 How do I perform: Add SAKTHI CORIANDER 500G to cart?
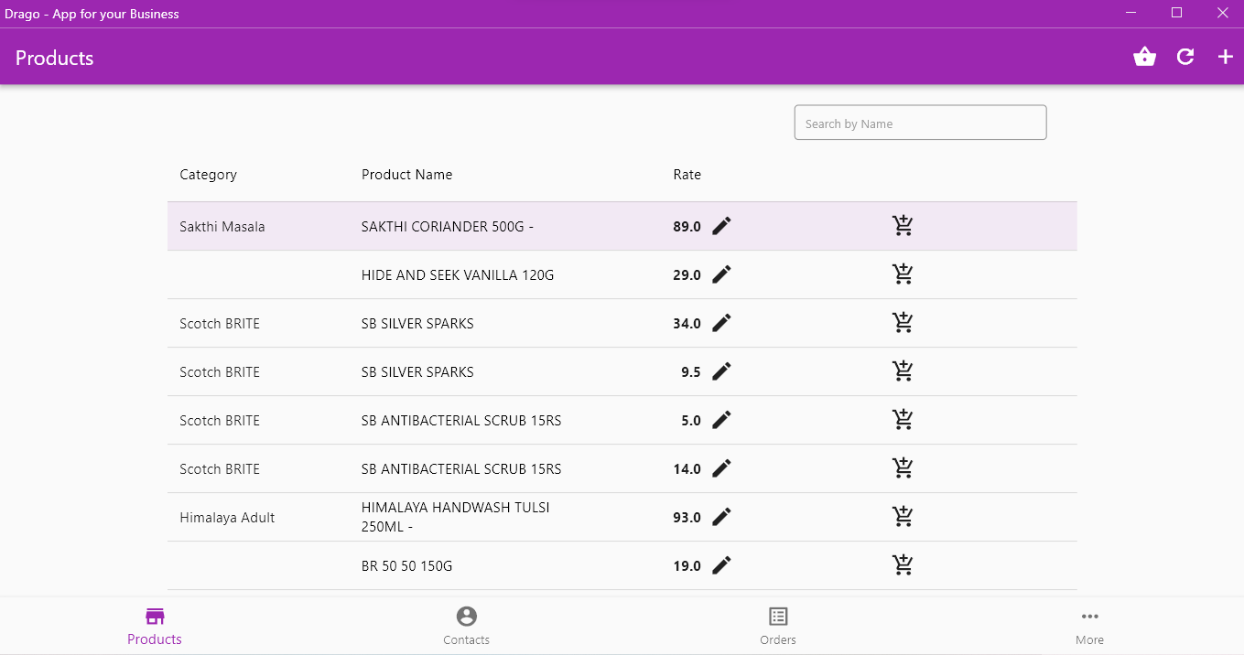coord(903,226)
